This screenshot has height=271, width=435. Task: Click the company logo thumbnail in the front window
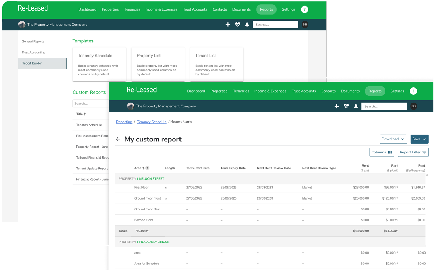coord(130,106)
